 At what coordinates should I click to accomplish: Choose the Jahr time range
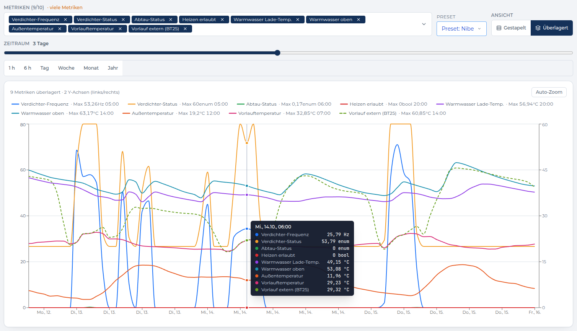pos(113,68)
